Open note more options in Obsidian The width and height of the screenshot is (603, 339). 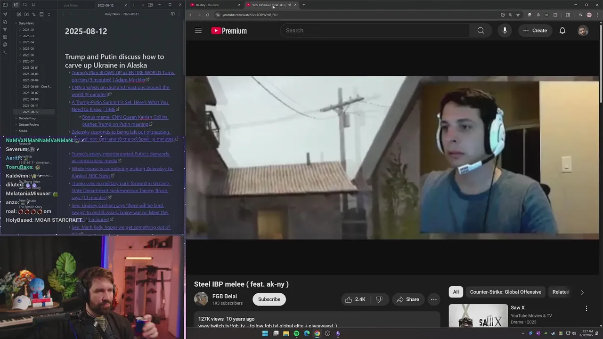coord(179,14)
